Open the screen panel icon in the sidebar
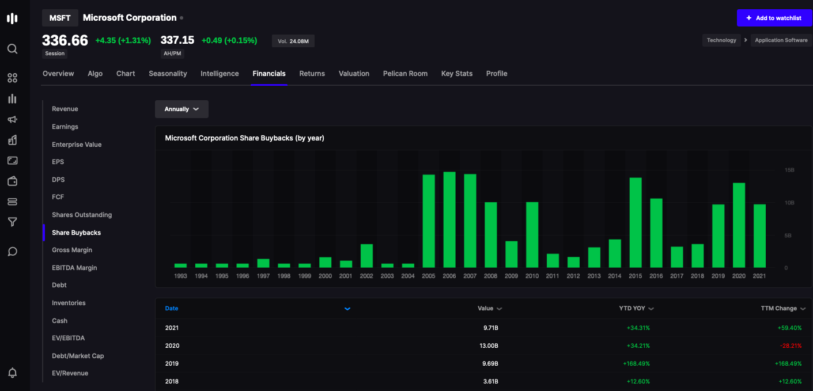Viewport: 813px width, 391px height. click(12, 161)
